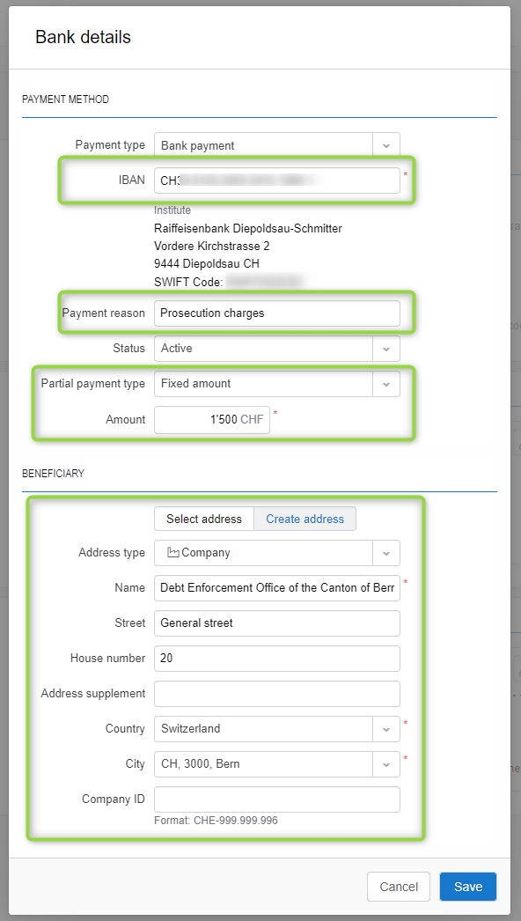Expand the City dropdown chevron

(x=386, y=764)
